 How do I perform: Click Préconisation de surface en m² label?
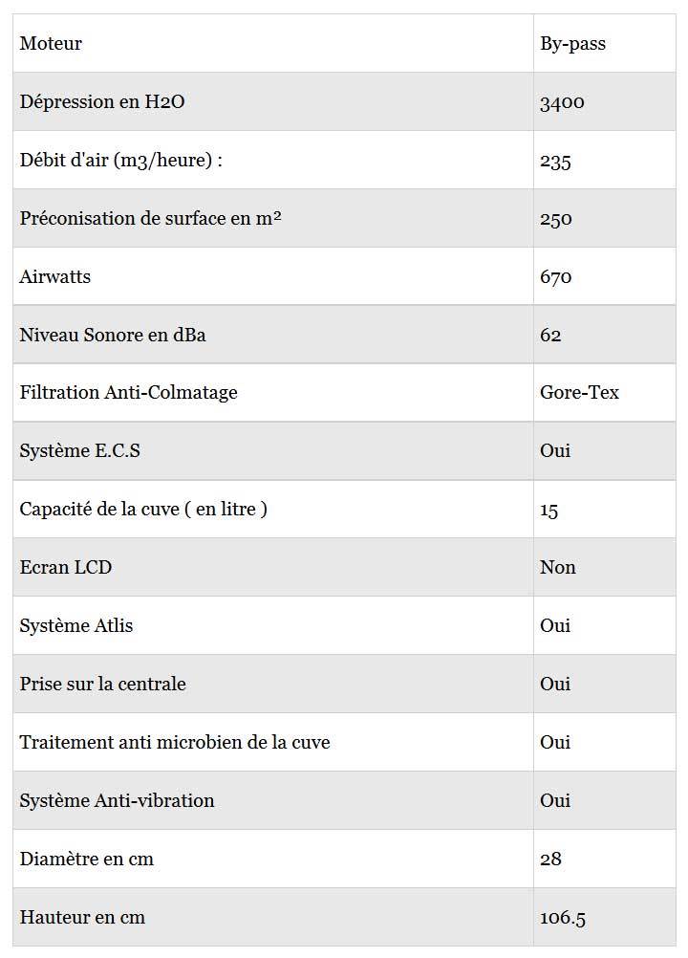coord(150,219)
